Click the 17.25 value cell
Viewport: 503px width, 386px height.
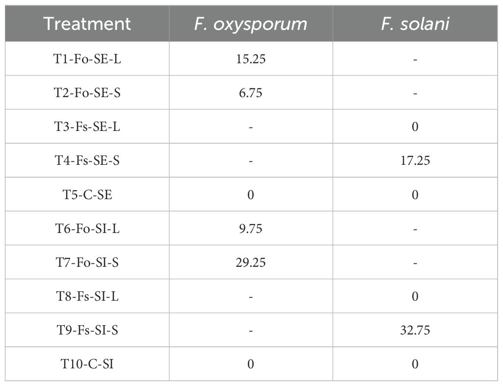tap(415, 160)
